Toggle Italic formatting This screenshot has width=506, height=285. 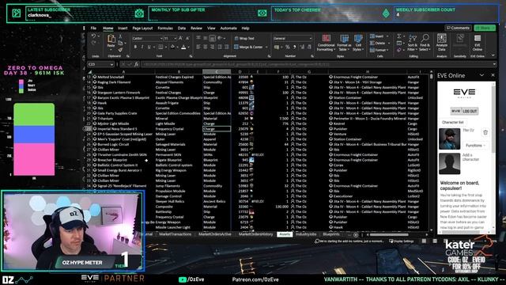coord(142,47)
